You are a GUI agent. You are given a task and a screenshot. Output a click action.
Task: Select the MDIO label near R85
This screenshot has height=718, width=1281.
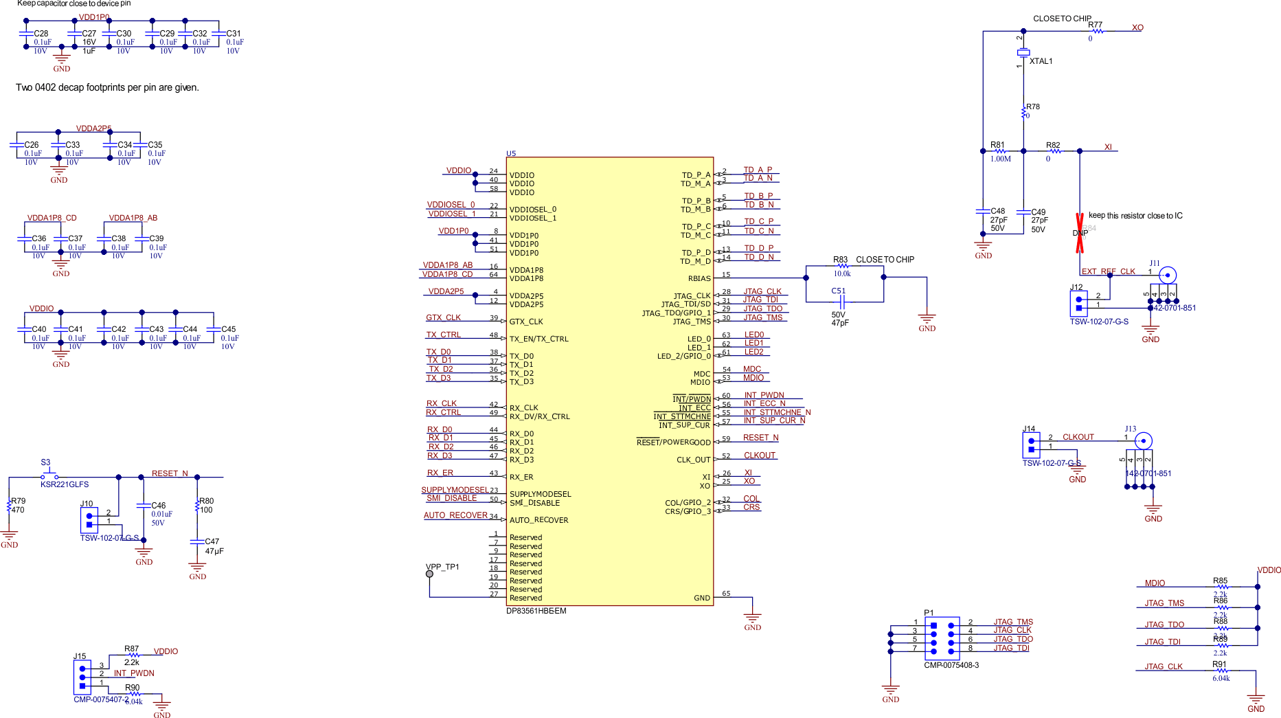1155,583
